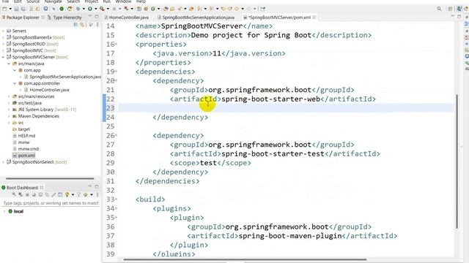
Task: Open the Navigate menu
Action: point(53,1)
